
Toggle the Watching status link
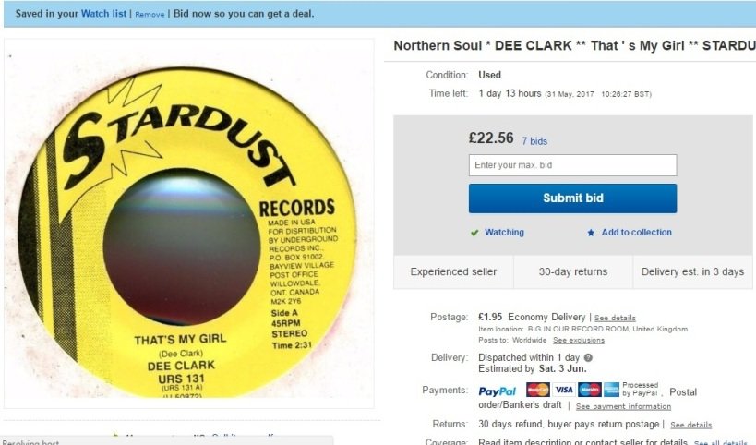click(504, 233)
